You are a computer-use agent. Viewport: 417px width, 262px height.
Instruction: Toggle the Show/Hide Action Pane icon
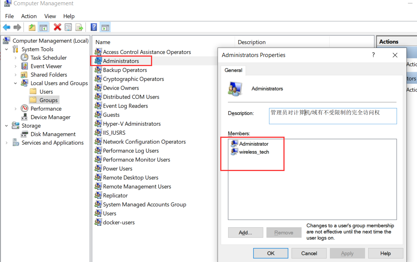105,27
